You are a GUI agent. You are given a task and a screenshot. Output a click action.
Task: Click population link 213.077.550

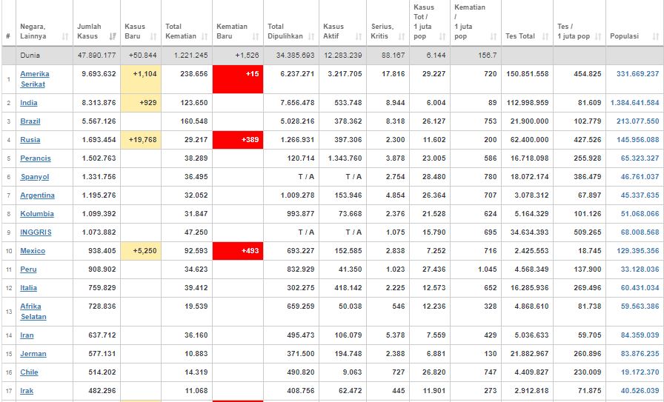[x=638, y=121]
